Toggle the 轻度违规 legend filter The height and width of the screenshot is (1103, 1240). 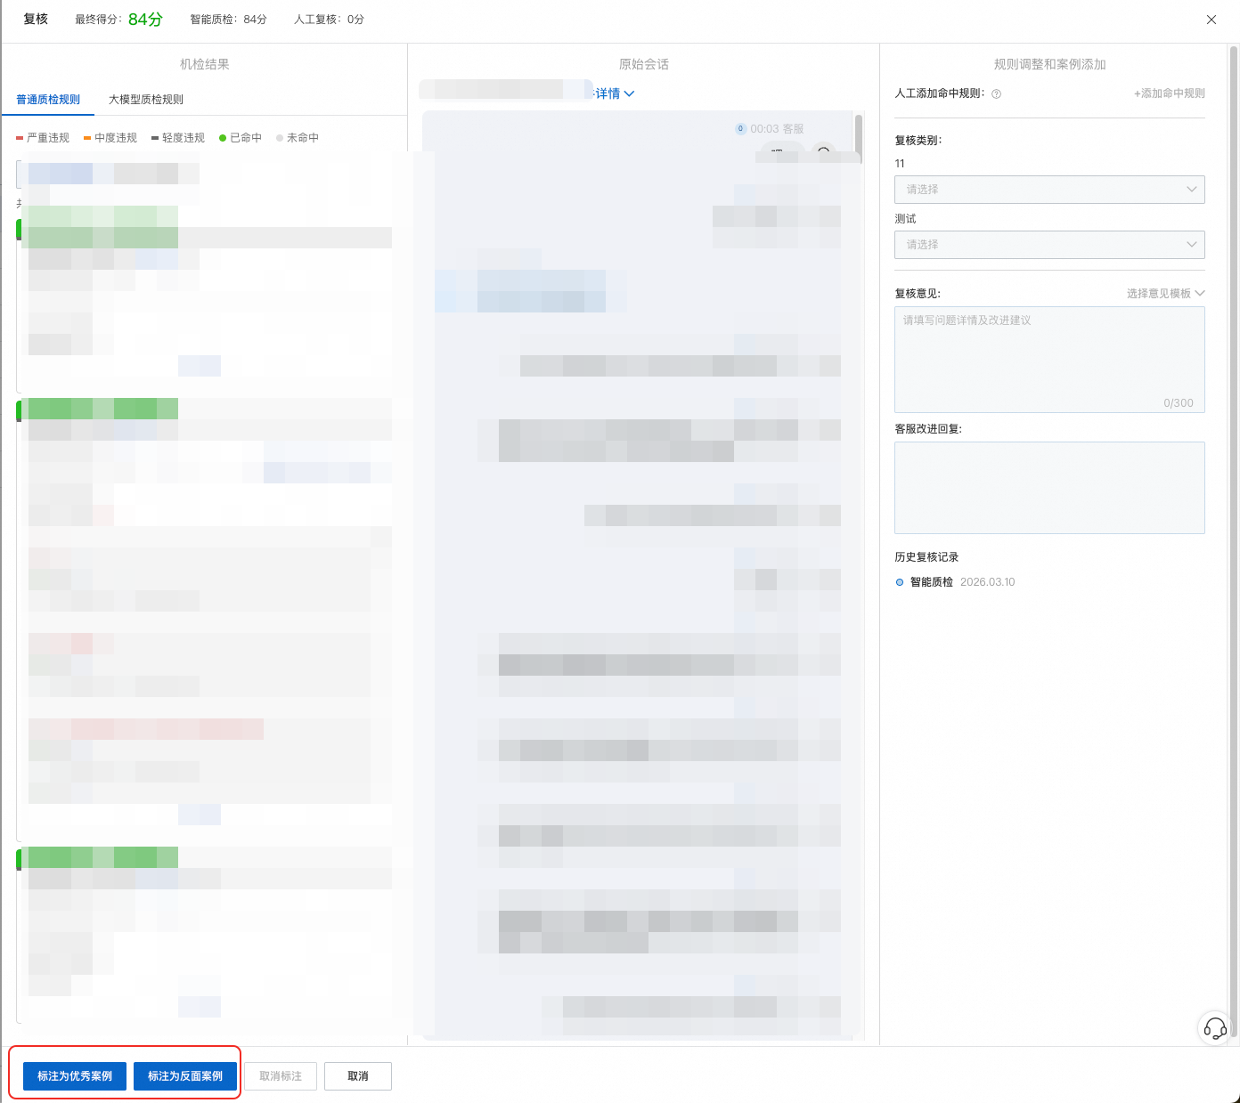pyautogui.click(x=178, y=138)
